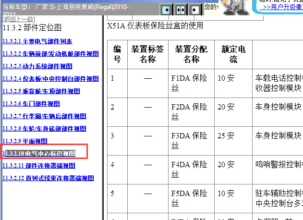
Task: Open 11.3.2.4 仪表板/中央控制台部件视图
Action: [50, 79]
